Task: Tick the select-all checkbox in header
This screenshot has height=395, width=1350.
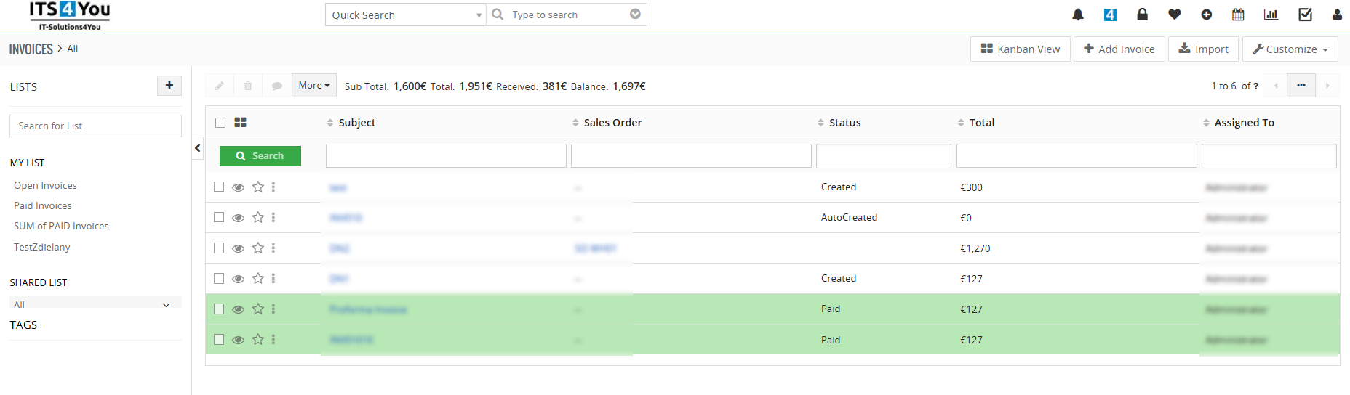Action: [220, 123]
